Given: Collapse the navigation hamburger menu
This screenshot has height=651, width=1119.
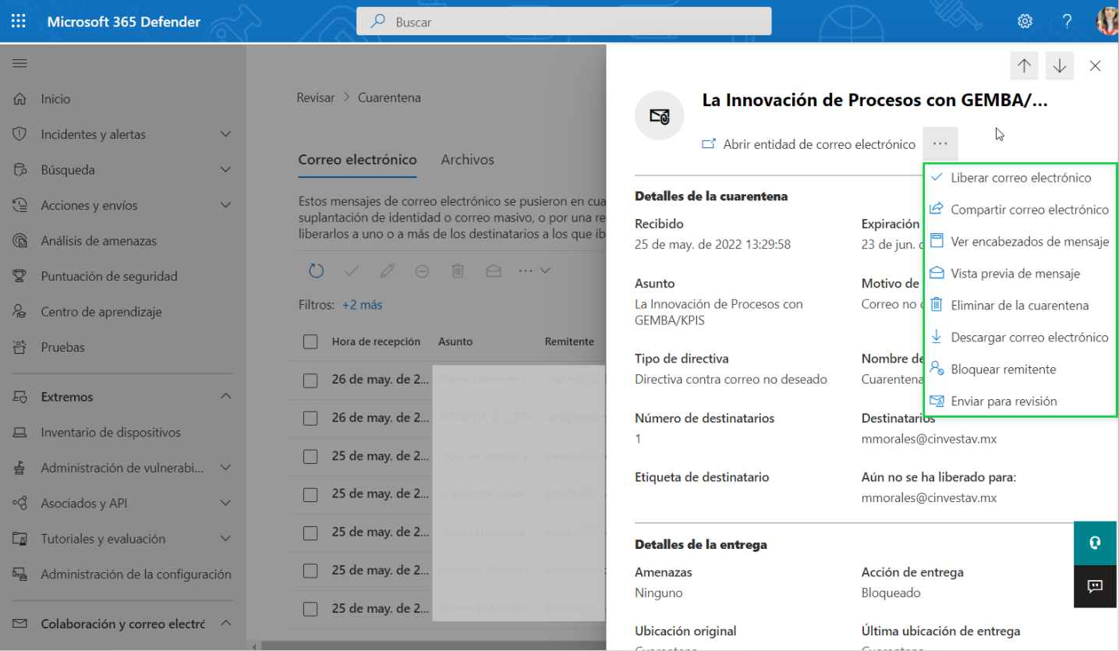Looking at the screenshot, I should click(x=19, y=63).
